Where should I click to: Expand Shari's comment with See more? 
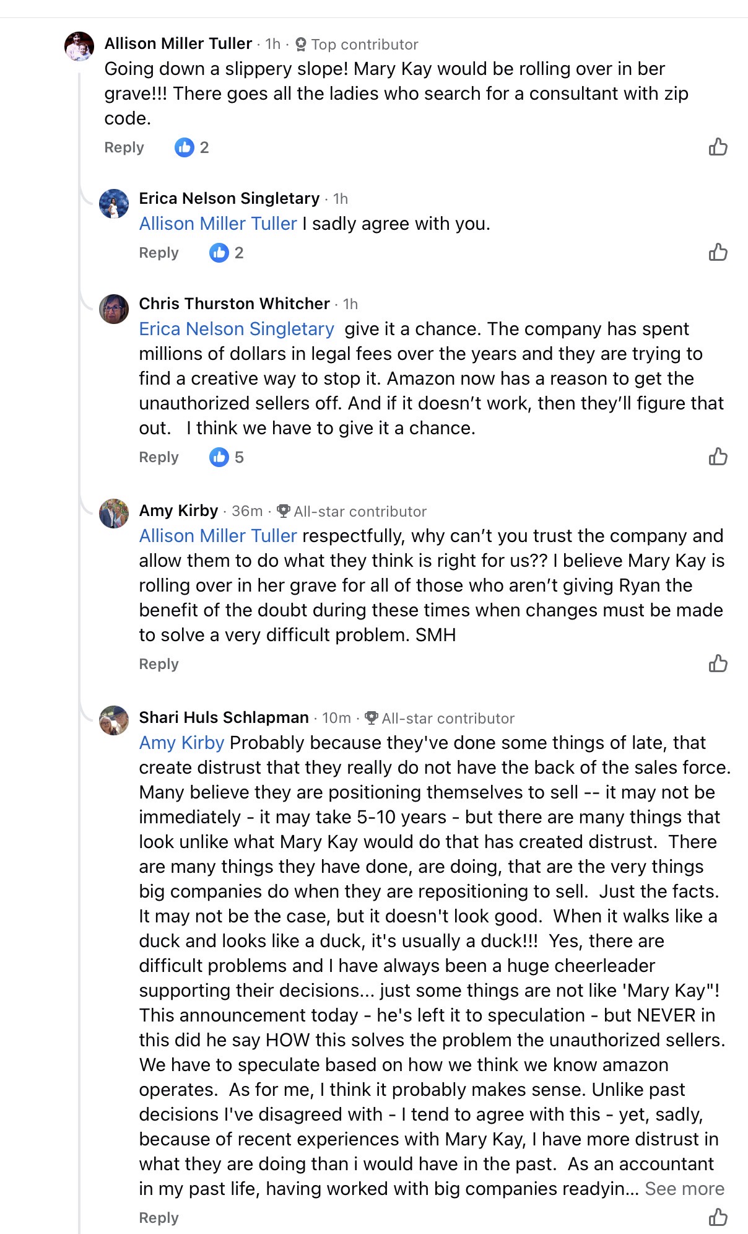click(684, 1189)
